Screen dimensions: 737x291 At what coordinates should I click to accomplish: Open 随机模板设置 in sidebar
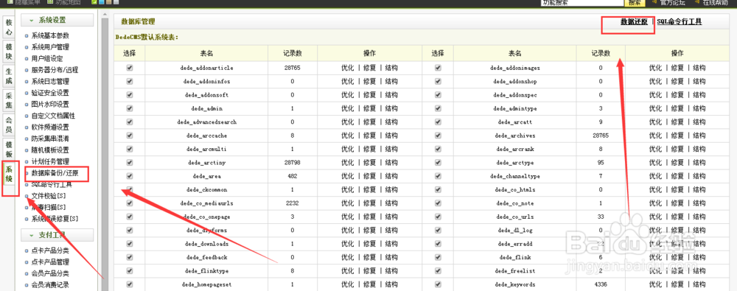point(50,150)
